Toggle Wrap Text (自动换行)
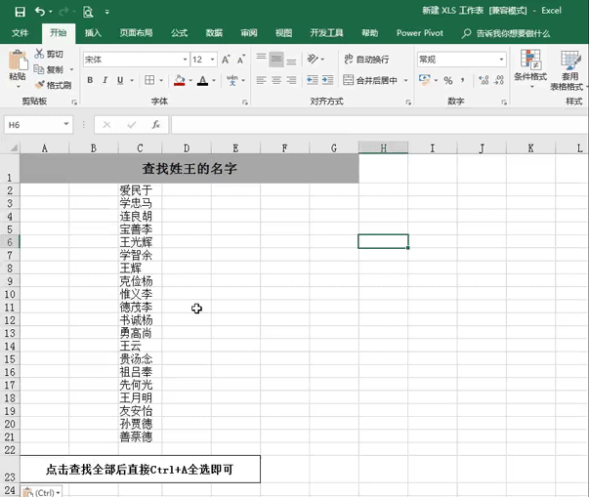The height and width of the screenshot is (497, 589). (x=366, y=60)
